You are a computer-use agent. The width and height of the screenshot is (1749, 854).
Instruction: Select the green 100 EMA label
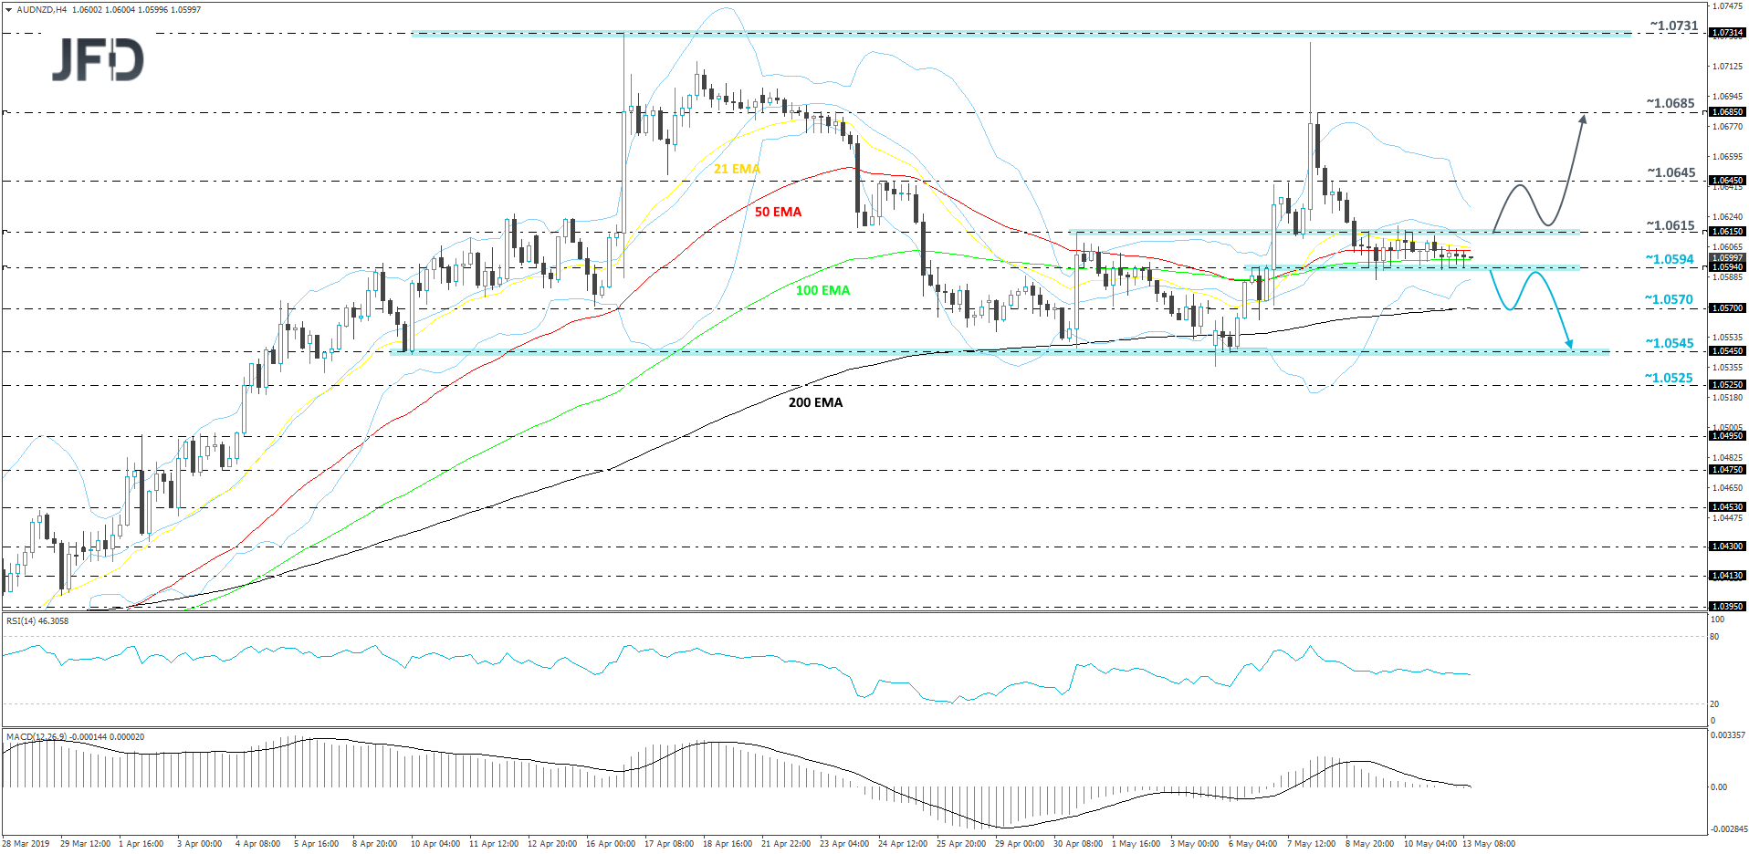822,290
